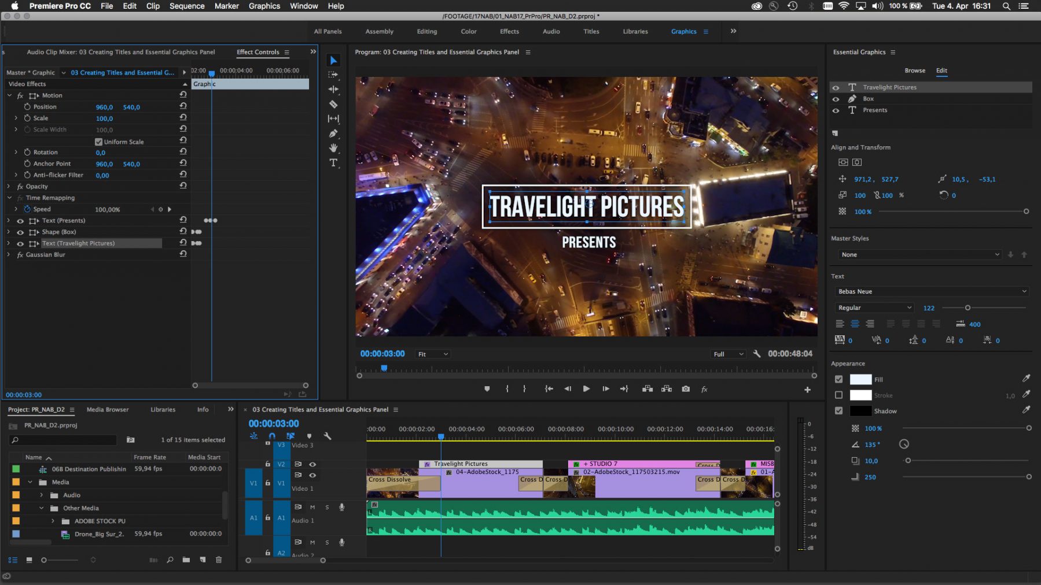Select the Hand tool

pos(333,149)
